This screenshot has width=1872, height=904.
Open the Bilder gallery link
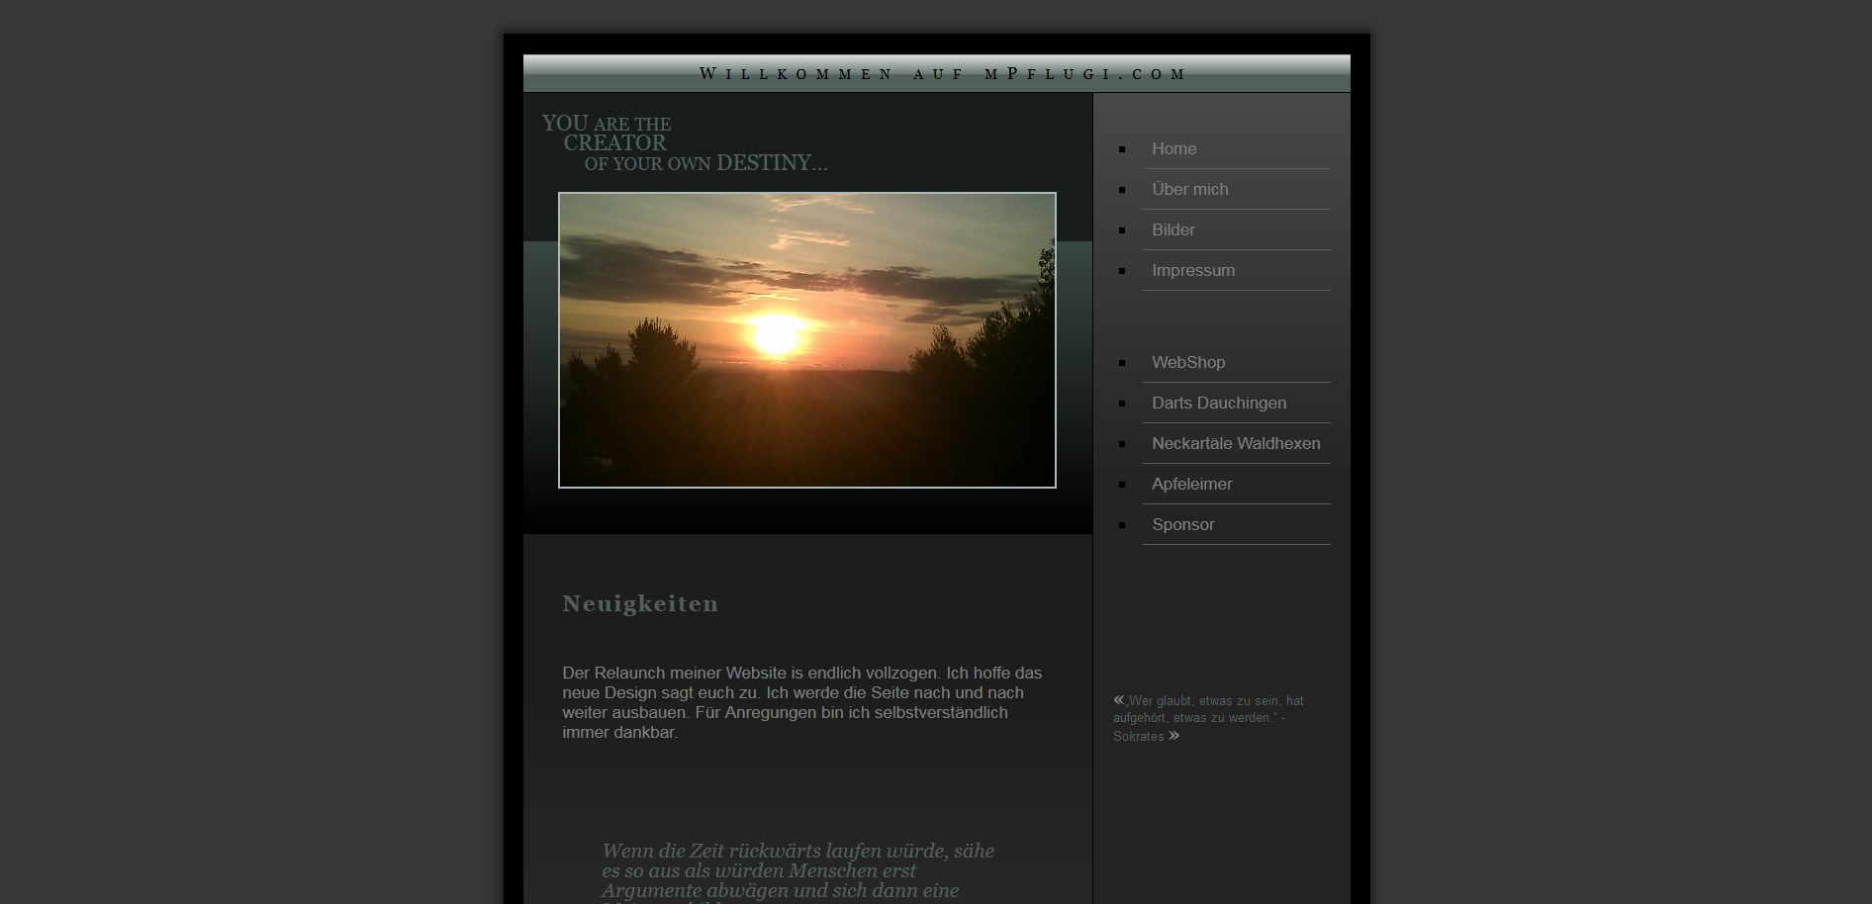coord(1172,229)
